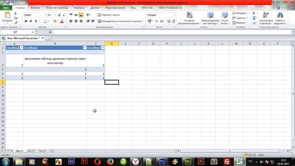Click Decrease Decimal icon
This screenshot has width=295, height=166.
point(173,21)
